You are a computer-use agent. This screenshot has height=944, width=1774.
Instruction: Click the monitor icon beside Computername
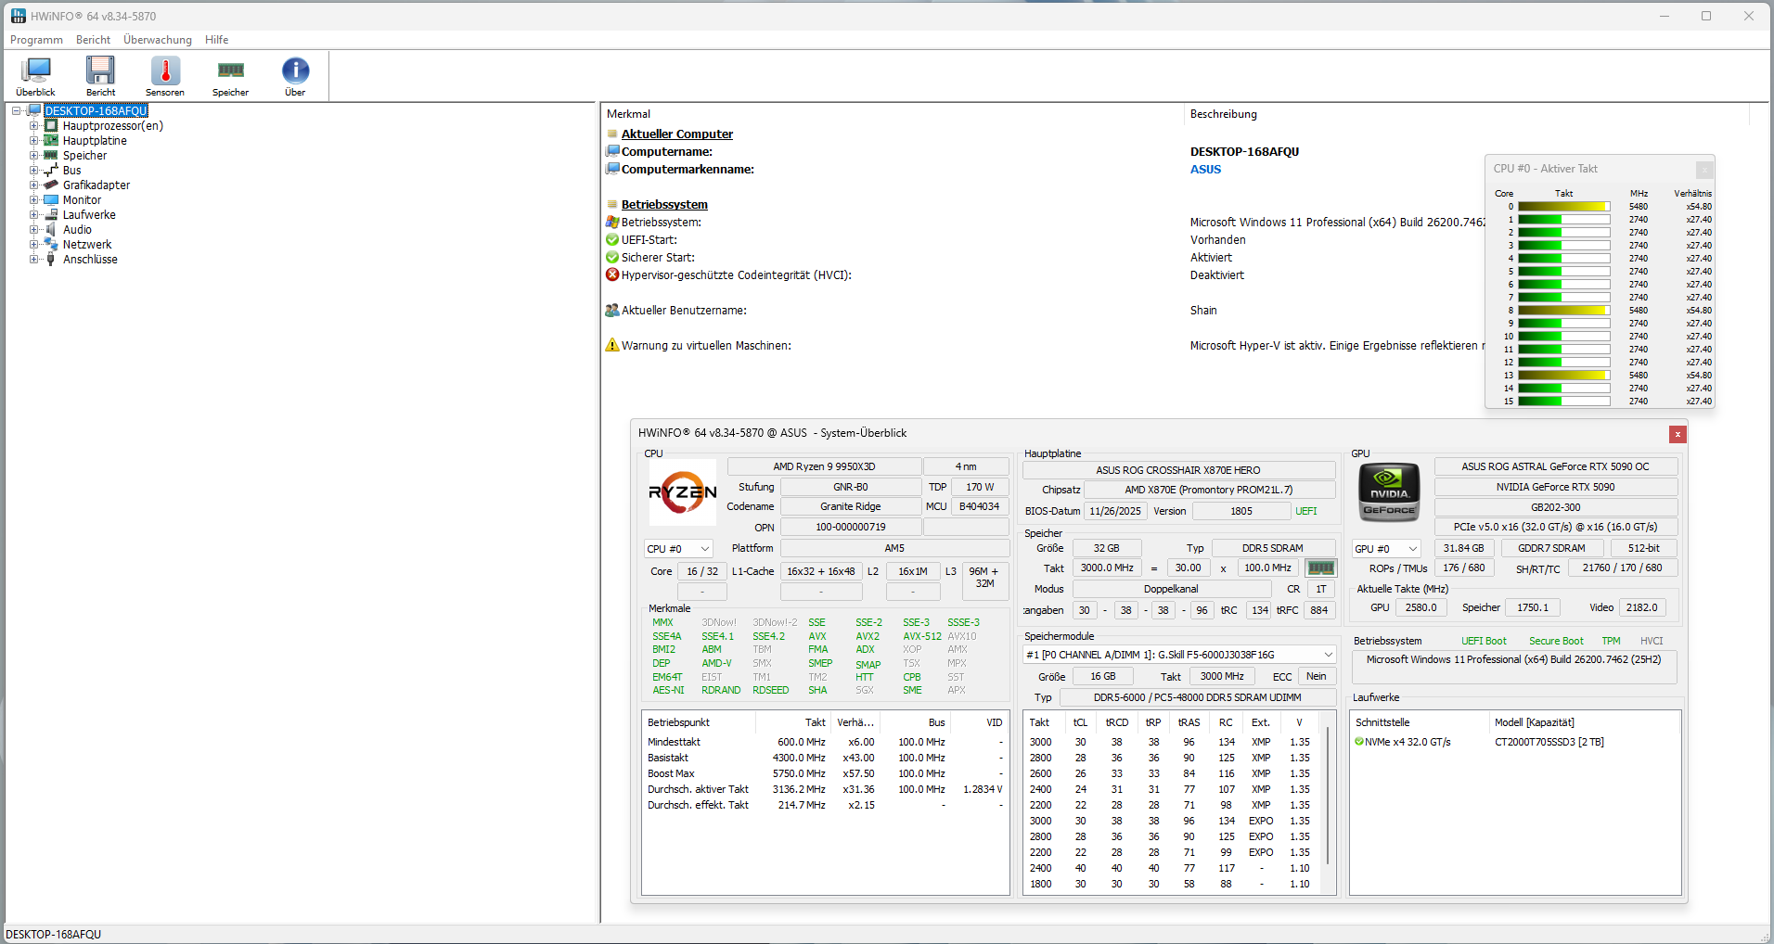612,151
